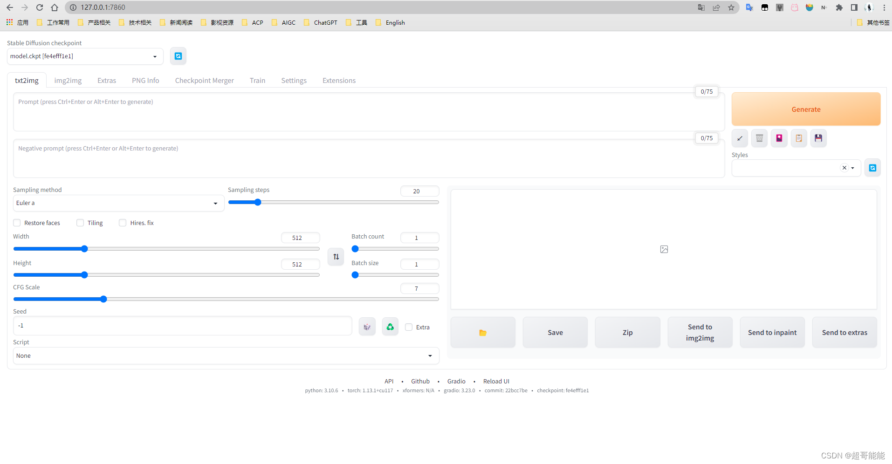Click the arrow icon under Generate
This screenshot has height=464, width=892.
740,138
